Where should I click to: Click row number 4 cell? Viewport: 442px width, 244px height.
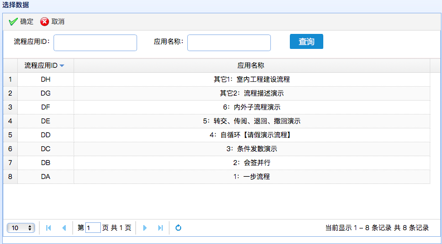(x=11, y=121)
